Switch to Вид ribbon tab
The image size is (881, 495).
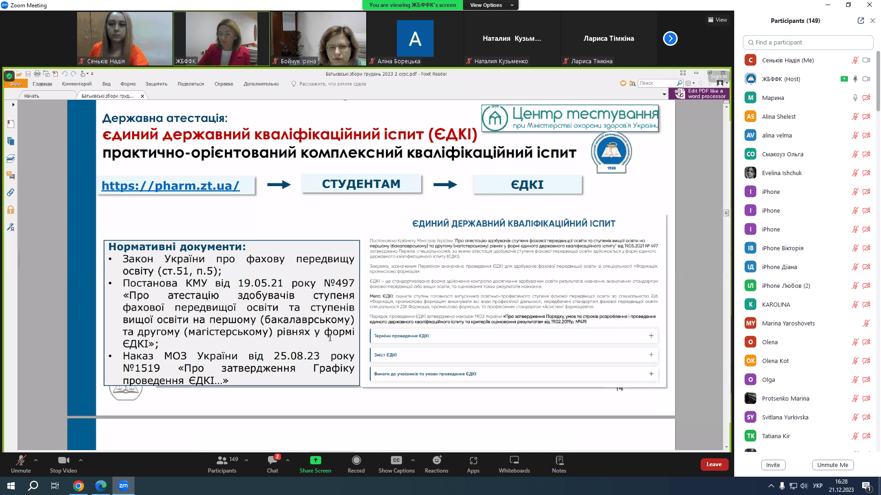click(106, 84)
